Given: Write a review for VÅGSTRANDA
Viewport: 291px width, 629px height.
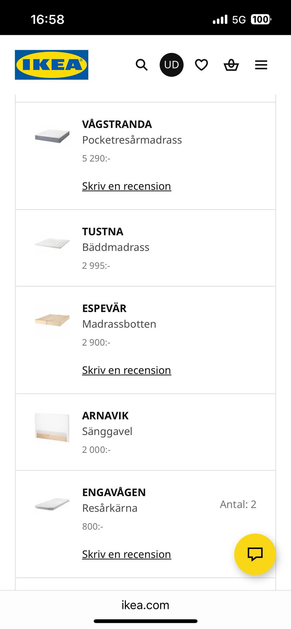Looking at the screenshot, I should (x=126, y=186).
